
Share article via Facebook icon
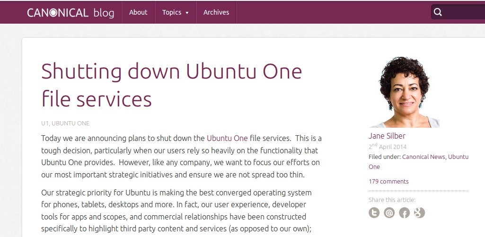(404, 212)
